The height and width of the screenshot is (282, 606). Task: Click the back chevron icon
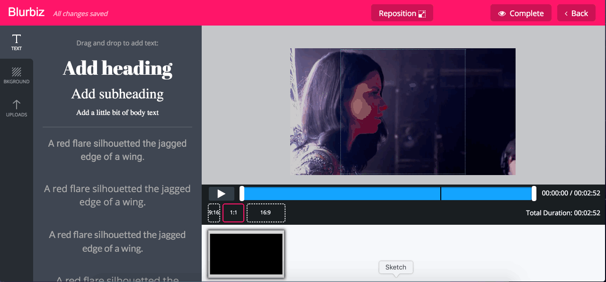567,13
